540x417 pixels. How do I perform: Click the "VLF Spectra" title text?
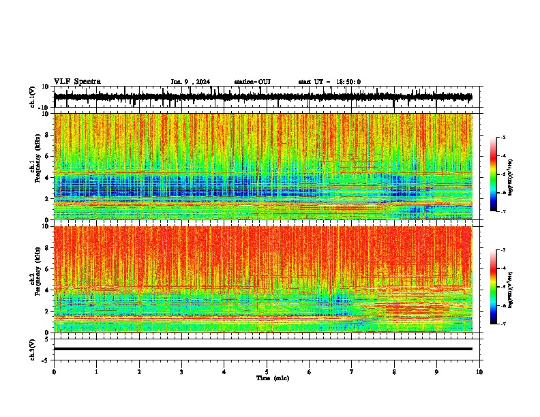point(77,82)
